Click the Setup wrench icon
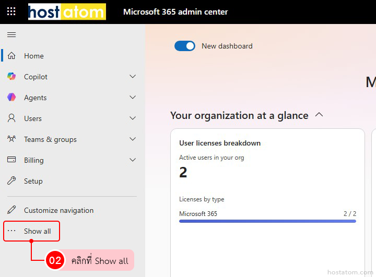Image resolution: width=376 pixels, height=277 pixels. (11, 180)
